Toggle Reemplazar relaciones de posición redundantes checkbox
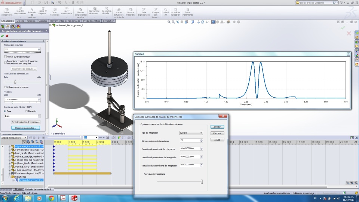 click(x=5, y=62)
